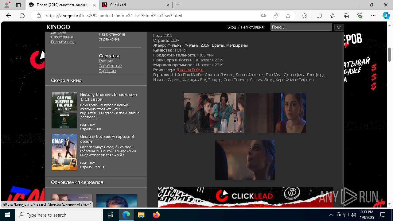The image size is (393, 221).
Task: Open Реалити-шоу category link
Action: [63, 42]
